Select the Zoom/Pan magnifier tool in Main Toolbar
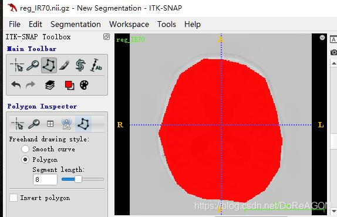337x217 pixels. [x=33, y=65]
